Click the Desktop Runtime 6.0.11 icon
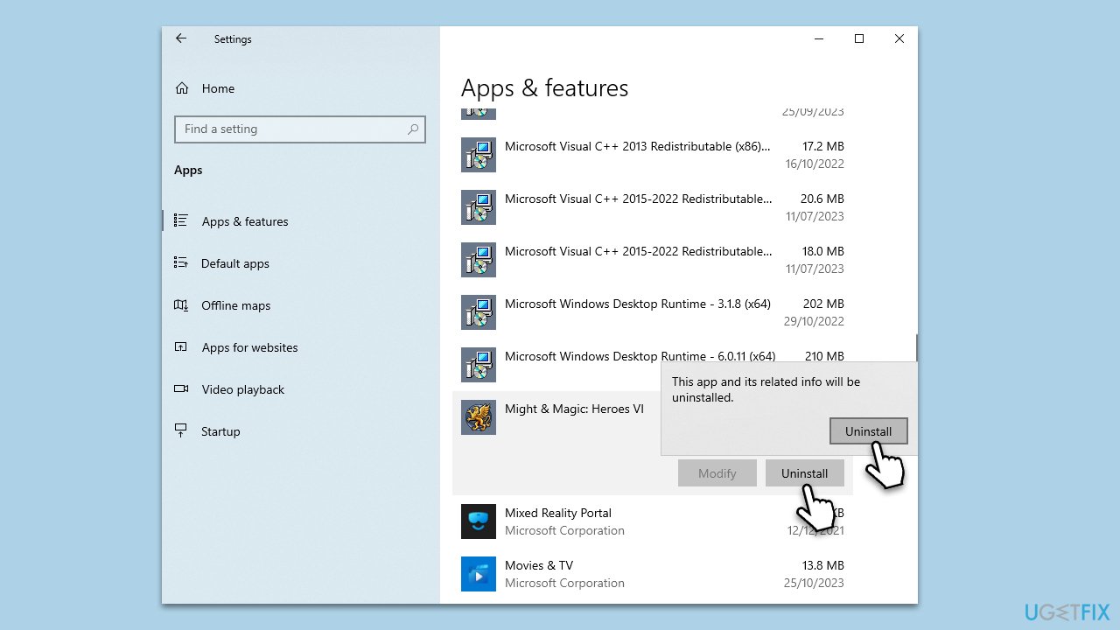Viewport: 1120px width, 630px height. (479, 365)
